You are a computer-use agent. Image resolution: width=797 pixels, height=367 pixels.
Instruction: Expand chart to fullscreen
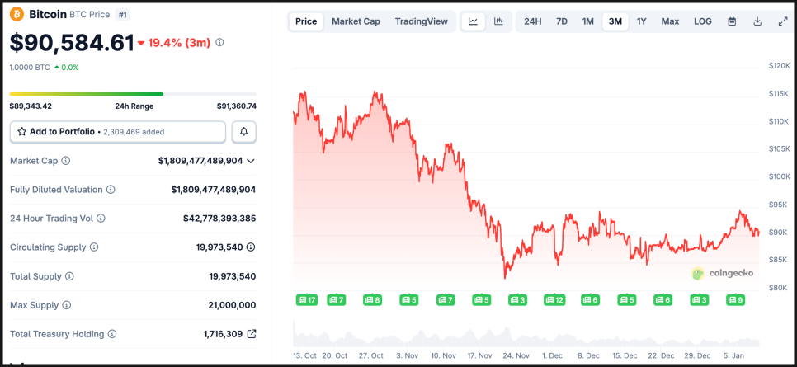[783, 21]
